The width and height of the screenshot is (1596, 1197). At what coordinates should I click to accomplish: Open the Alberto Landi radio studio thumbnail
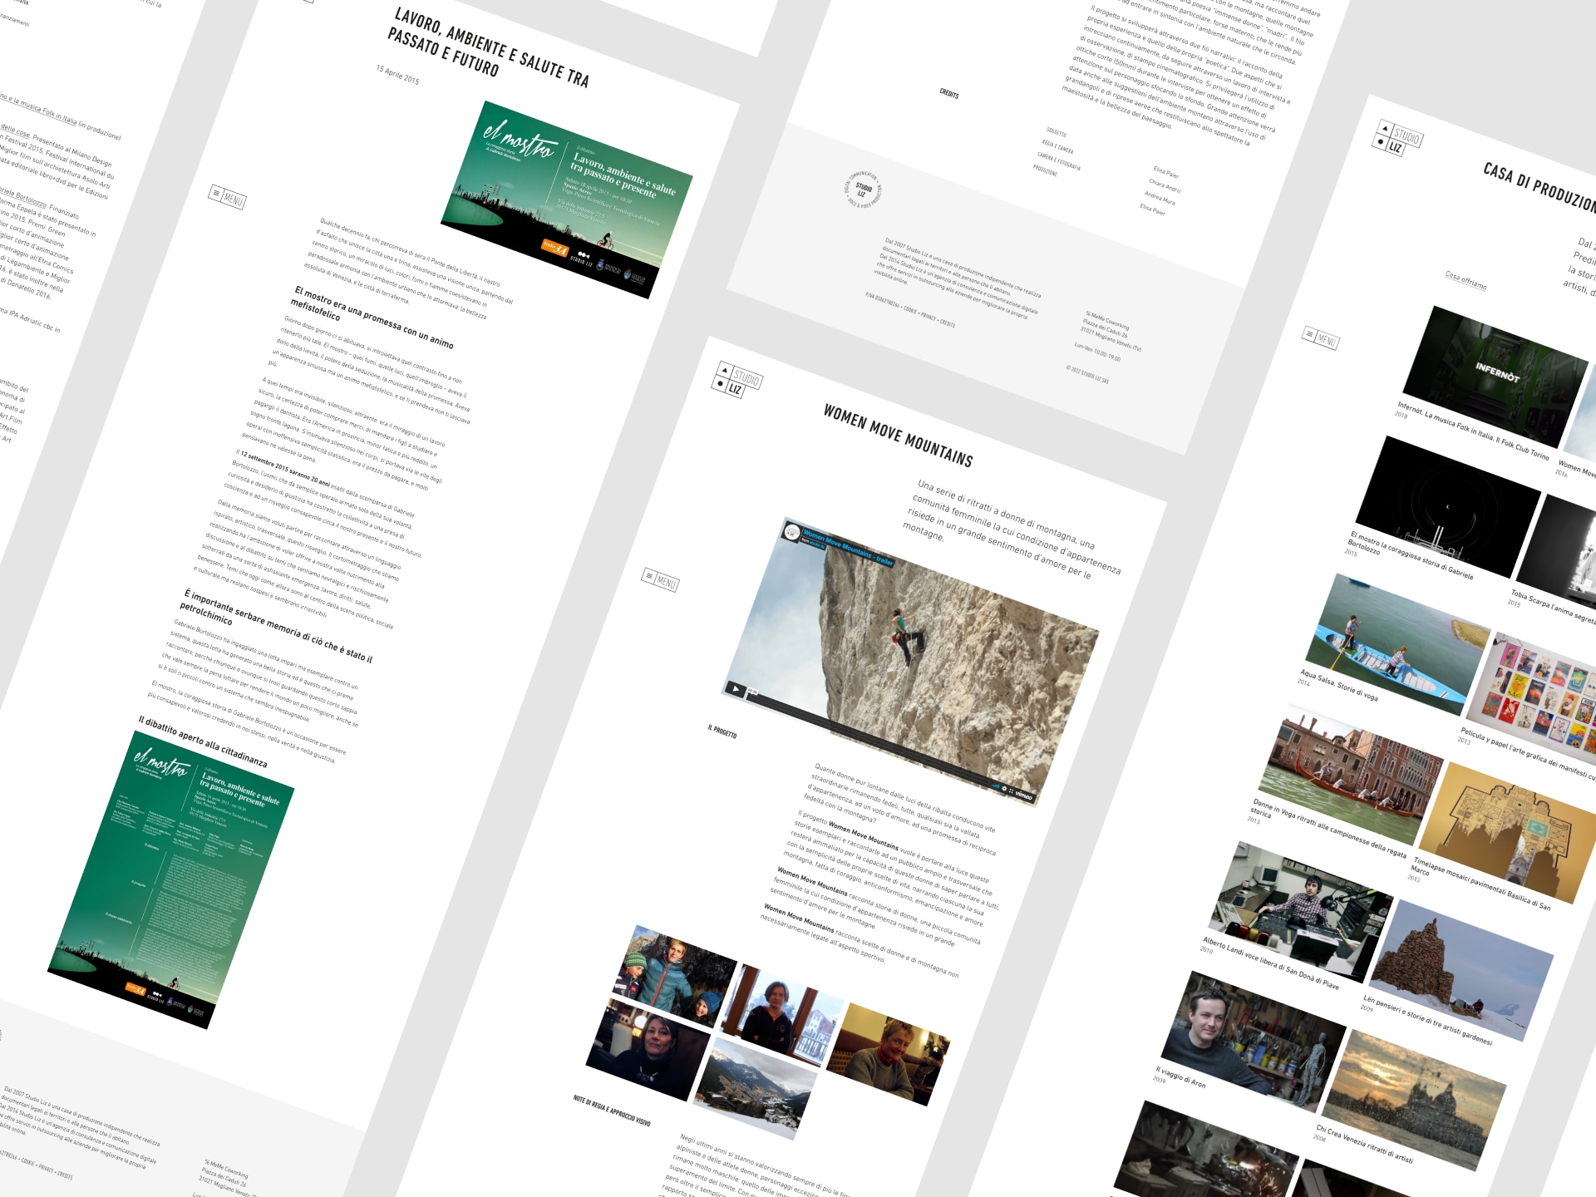pyautogui.click(x=1301, y=912)
